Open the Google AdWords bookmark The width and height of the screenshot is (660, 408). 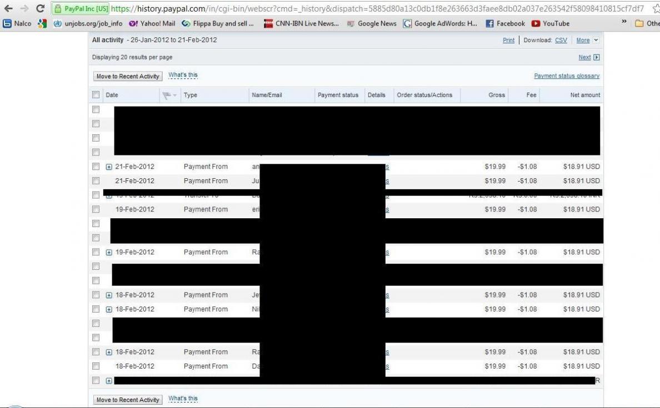(441, 23)
